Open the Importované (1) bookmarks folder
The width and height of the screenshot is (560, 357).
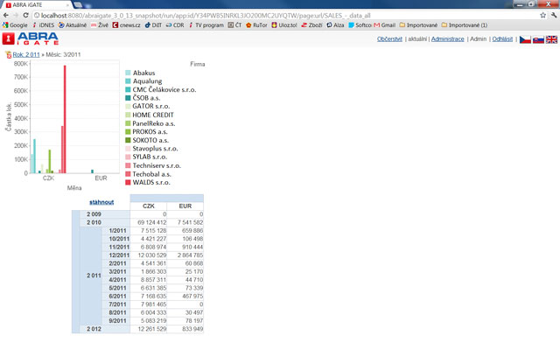[x=465, y=25]
